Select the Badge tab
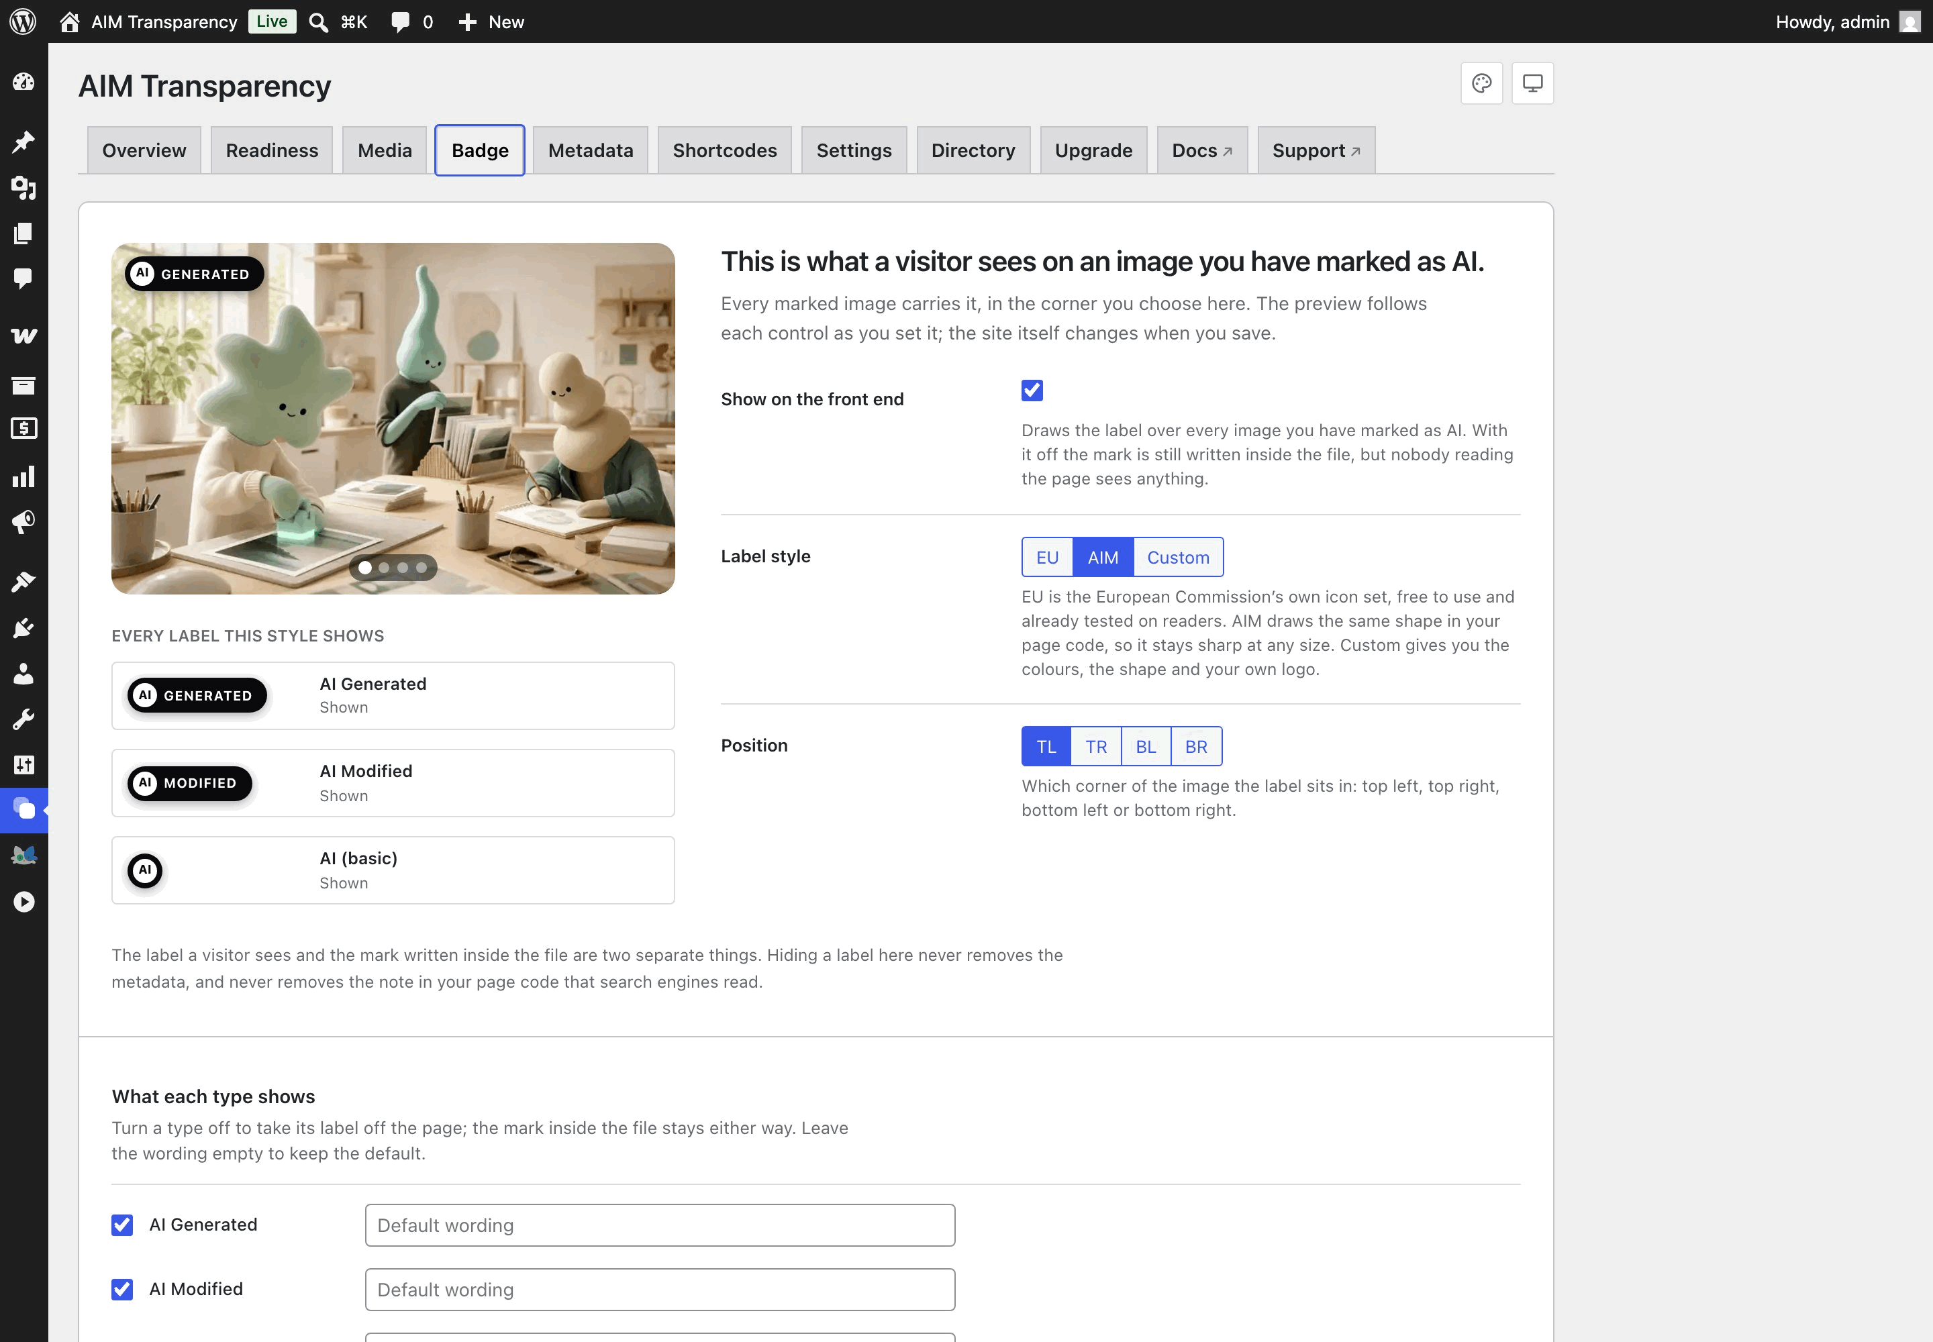The width and height of the screenshot is (1933, 1342). coord(479,150)
